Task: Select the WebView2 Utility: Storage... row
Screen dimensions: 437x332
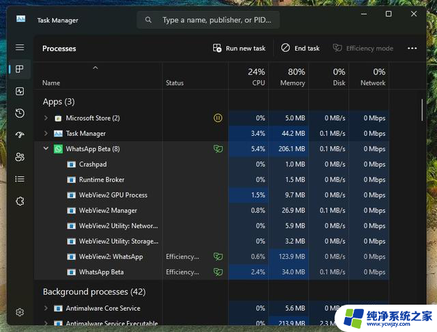Action: tap(211, 241)
